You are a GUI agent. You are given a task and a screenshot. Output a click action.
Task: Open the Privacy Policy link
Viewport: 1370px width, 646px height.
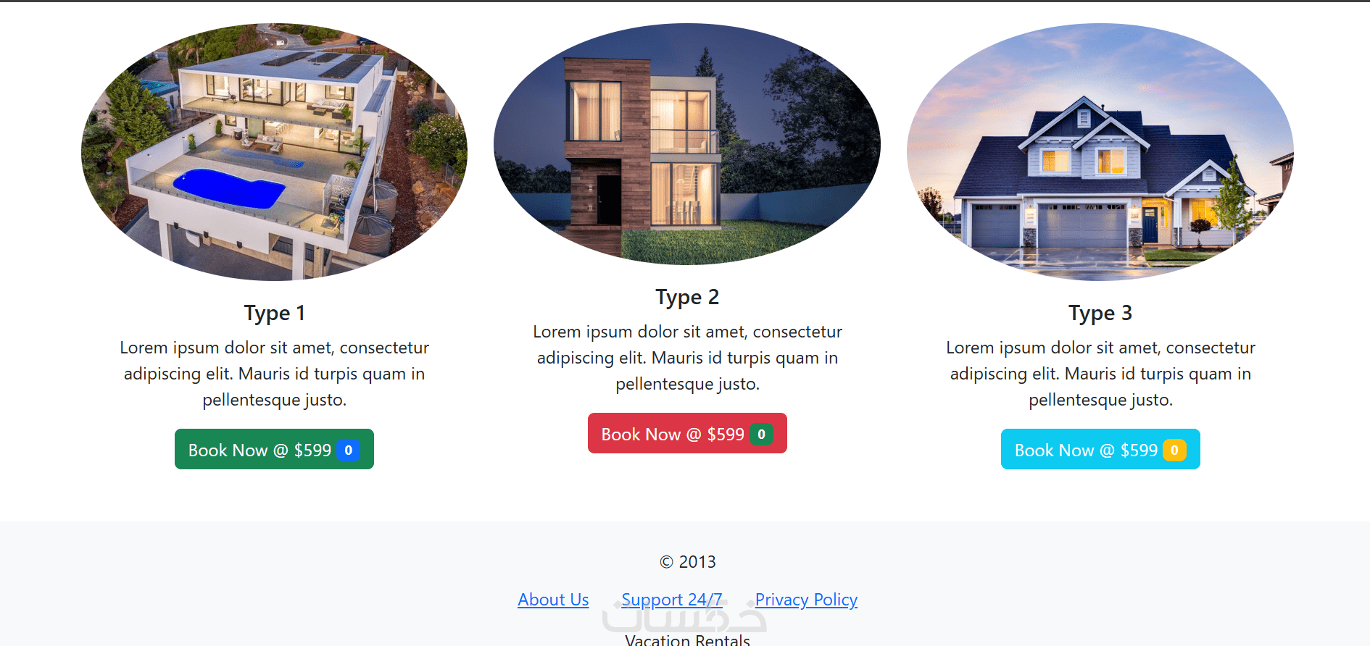pyautogui.click(x=806, y=600)
